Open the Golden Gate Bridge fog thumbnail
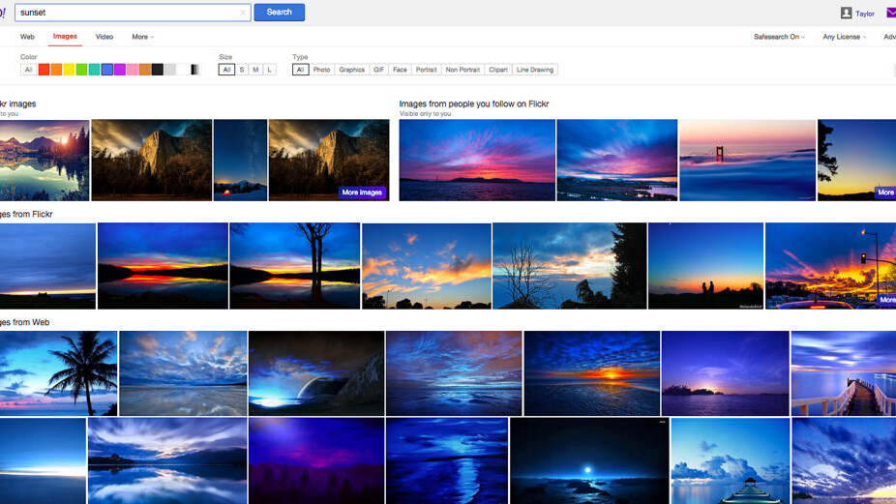This screenshot has height=504, width=896. tap(747, 160)
